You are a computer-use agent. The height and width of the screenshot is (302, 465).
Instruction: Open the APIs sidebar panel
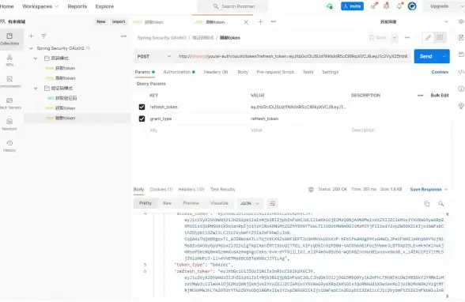tap(9, 60)
